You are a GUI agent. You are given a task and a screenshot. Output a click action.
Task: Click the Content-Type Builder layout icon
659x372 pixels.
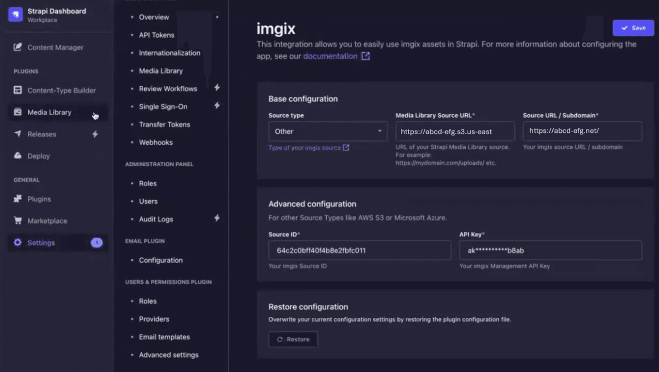pyautogui.click(x=17, y=90)
